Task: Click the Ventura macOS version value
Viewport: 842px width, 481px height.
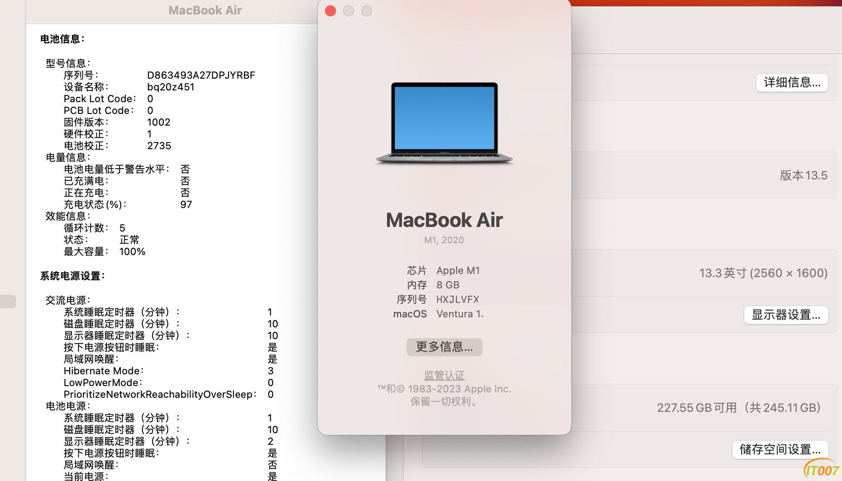Action: pos(460,314)
